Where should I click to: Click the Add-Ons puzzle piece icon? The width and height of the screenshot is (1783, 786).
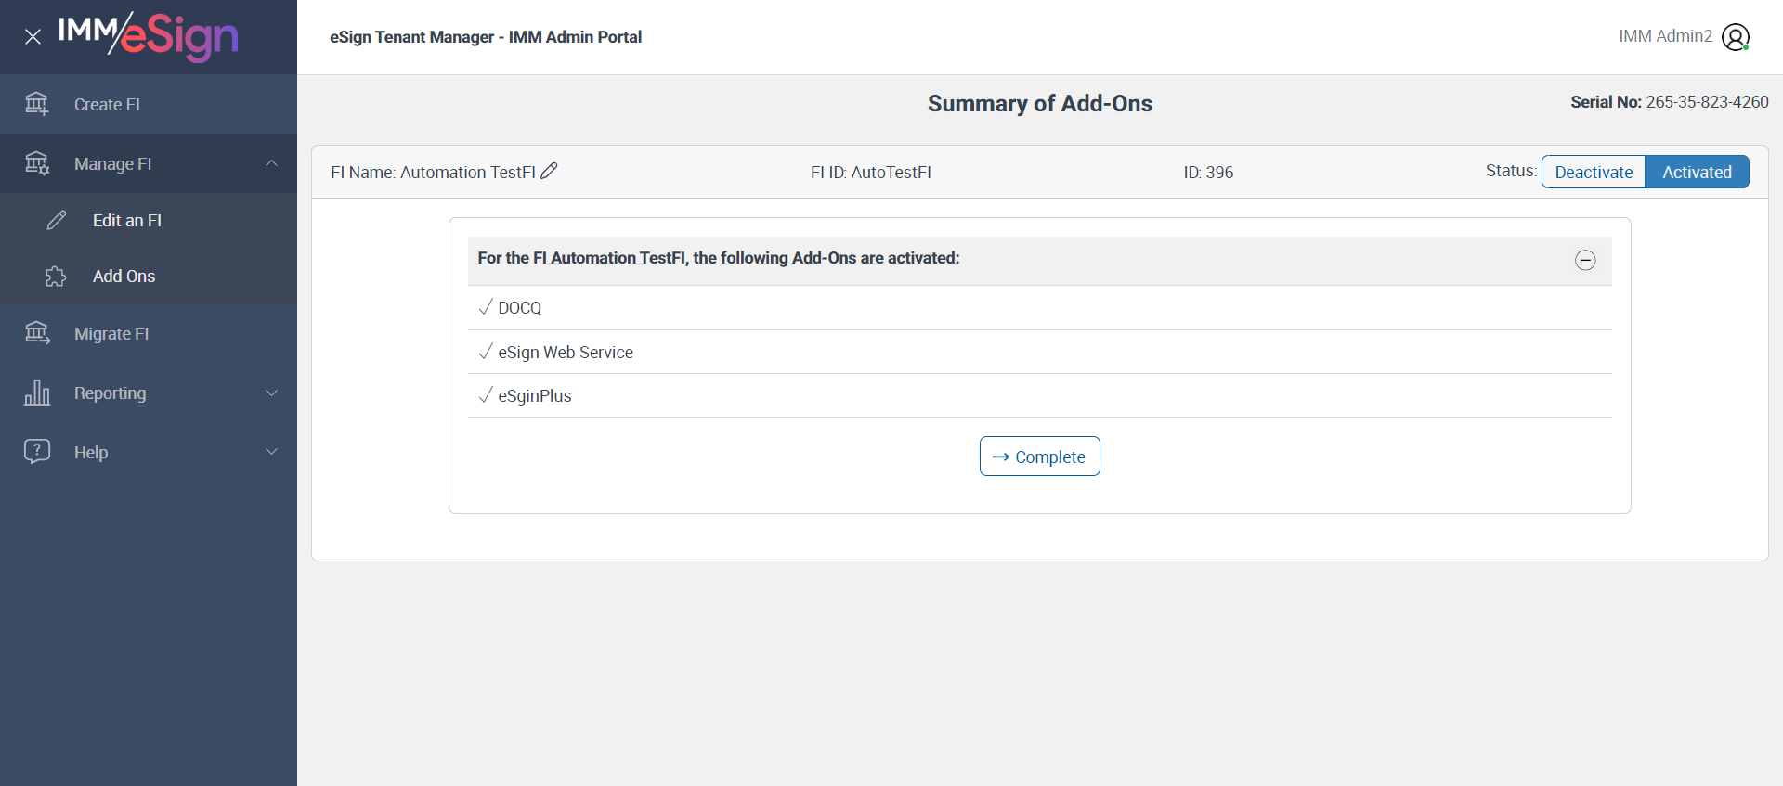click(x=56, y=277)
